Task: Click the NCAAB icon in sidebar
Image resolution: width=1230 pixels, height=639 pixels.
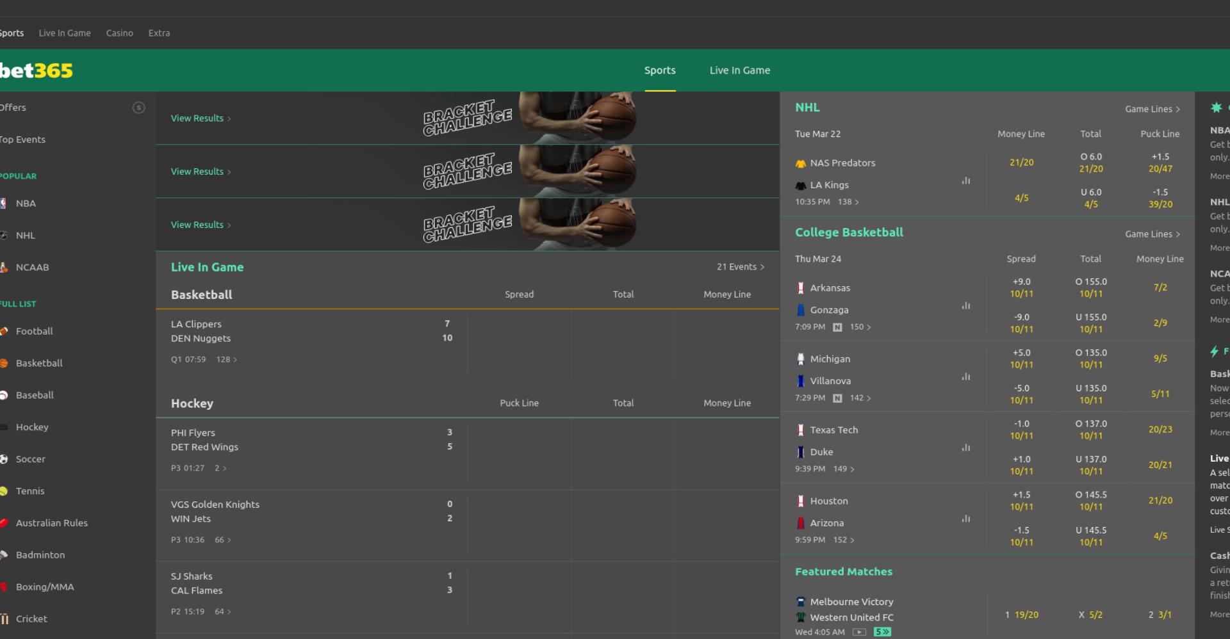Action: click(x=3, y=268)
